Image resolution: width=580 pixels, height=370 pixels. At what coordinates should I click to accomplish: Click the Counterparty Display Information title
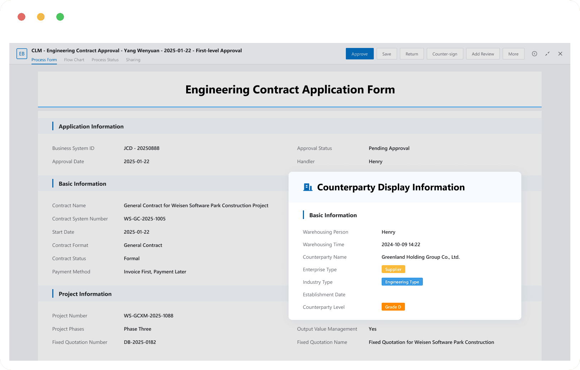[391, 187]
